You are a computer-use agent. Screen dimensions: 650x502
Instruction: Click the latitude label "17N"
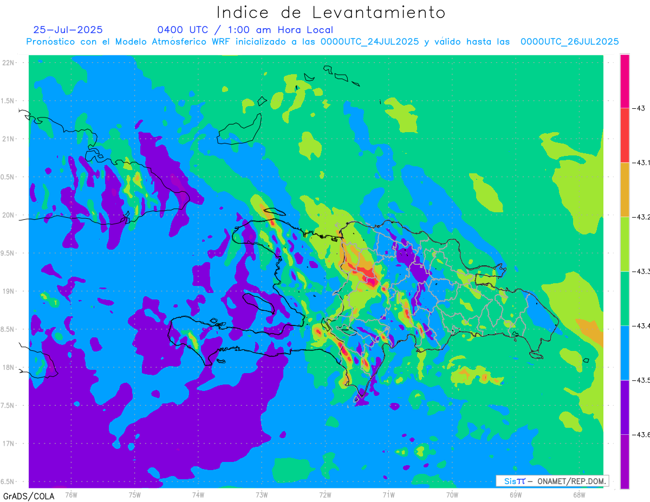[x=9, y=444]
